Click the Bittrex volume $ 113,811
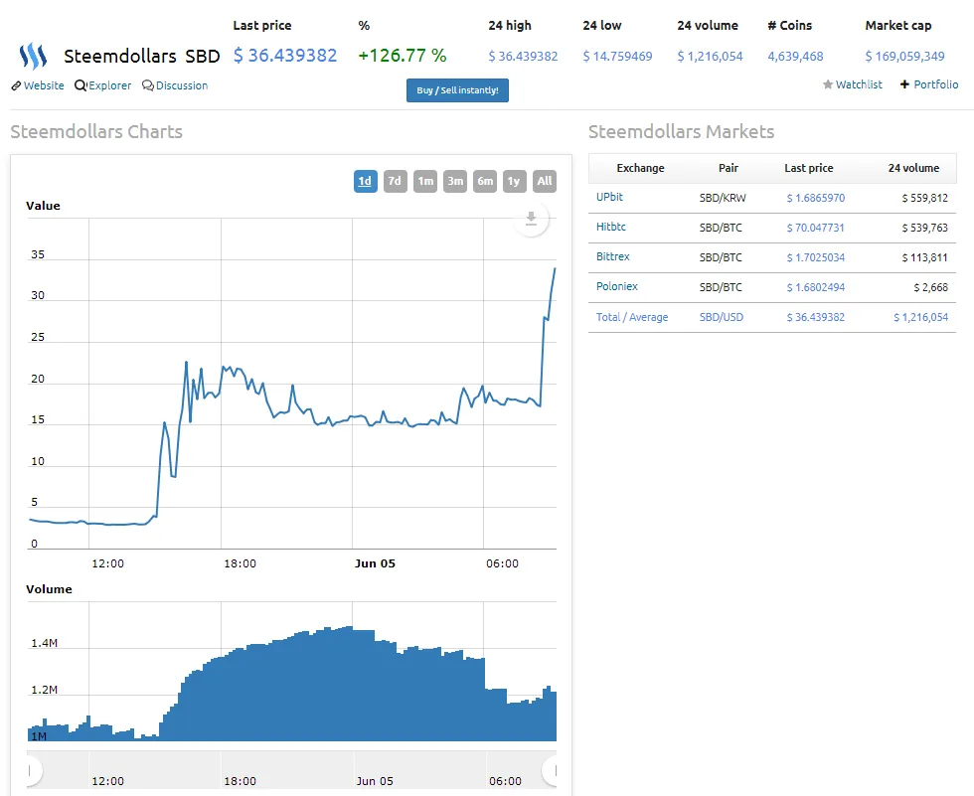Image resolution: width=974 pixels, height=796 pixels. pos(925,257)
